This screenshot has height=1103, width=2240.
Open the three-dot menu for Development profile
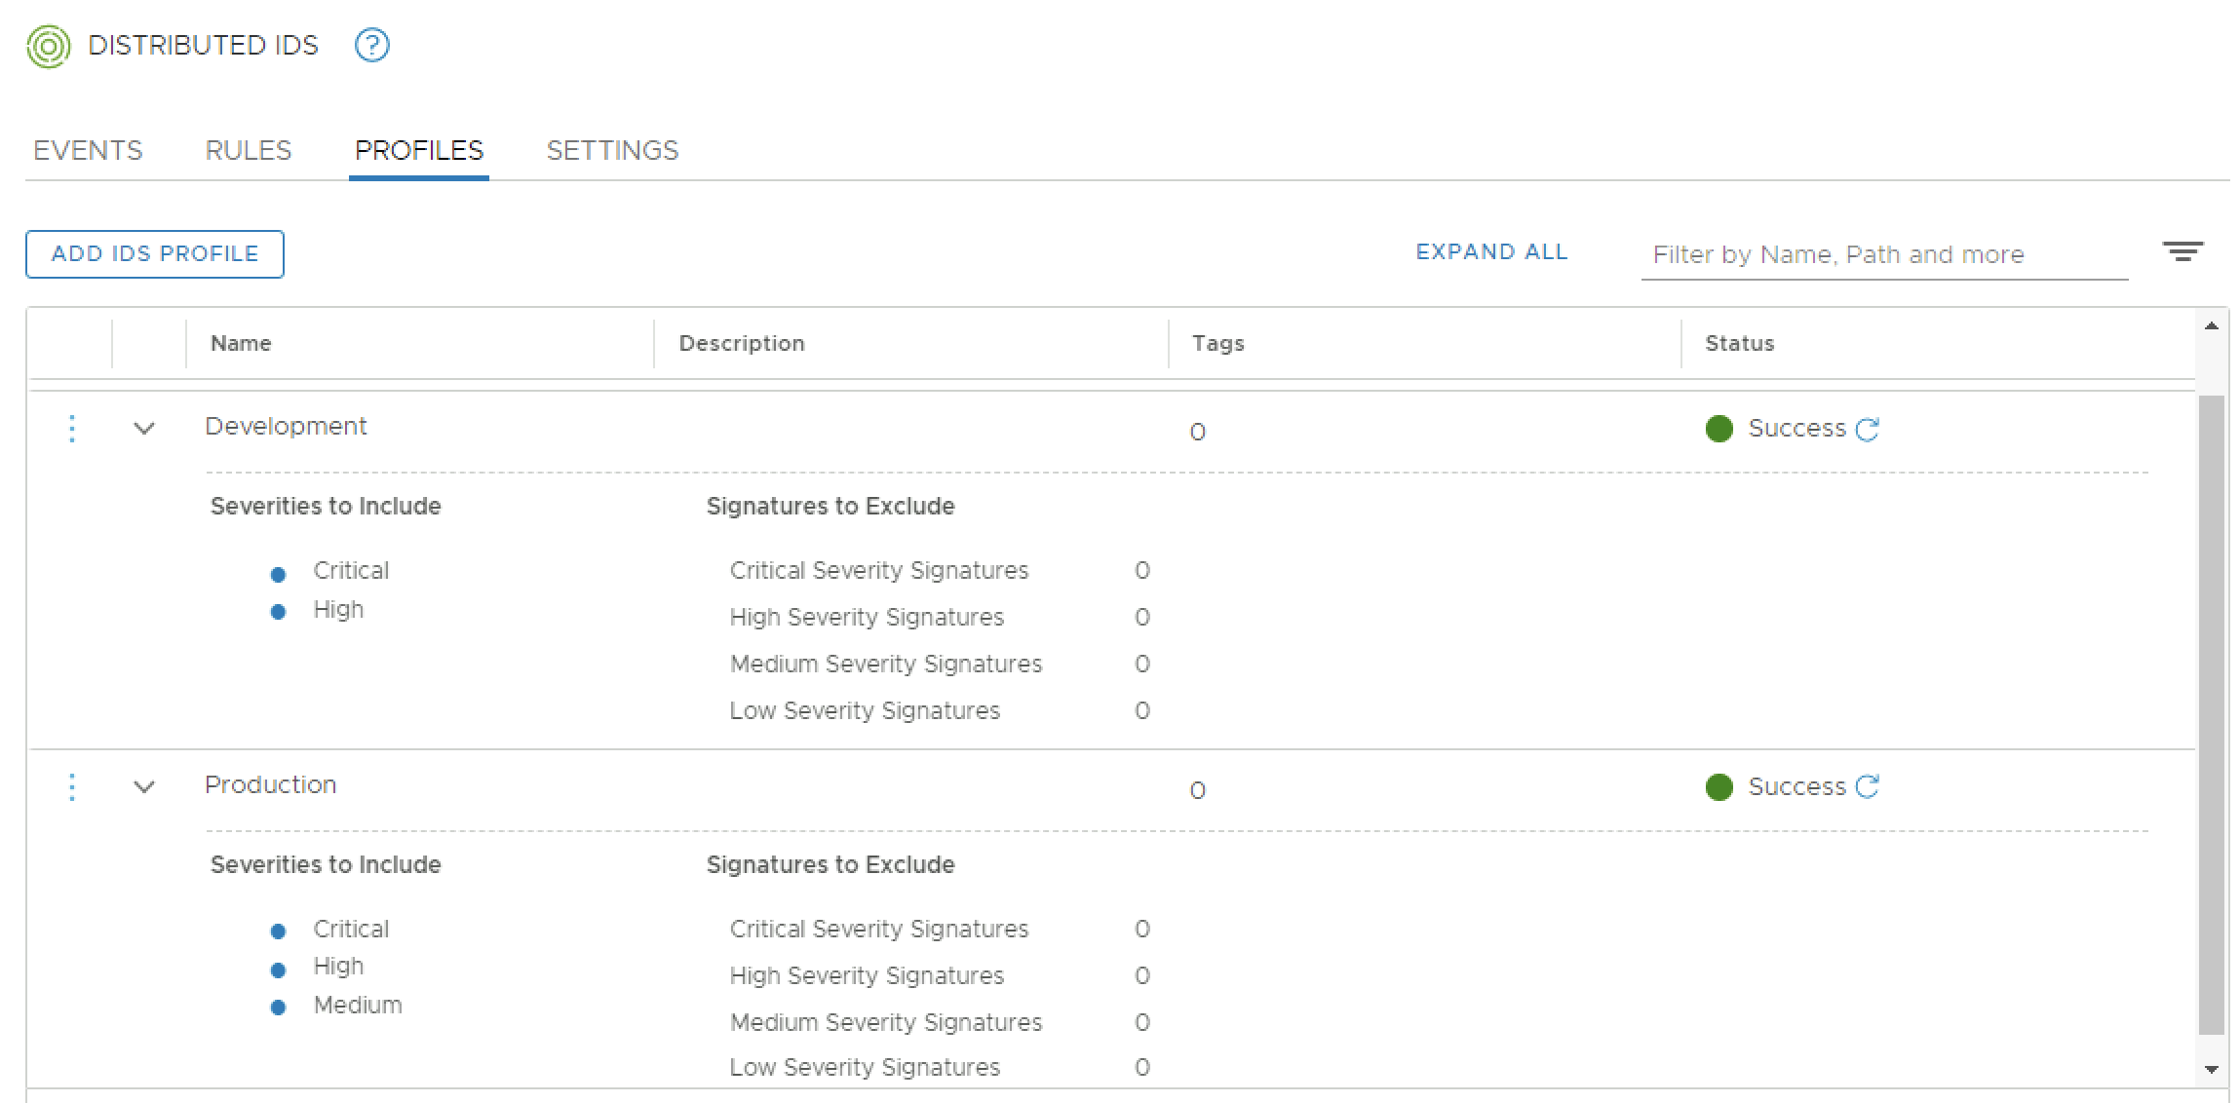coord(72,429)
